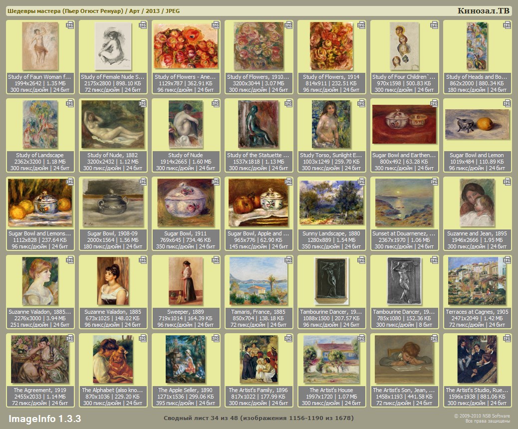Click the 'ImageInfo 1.3.3' footer label

point(44,419)
